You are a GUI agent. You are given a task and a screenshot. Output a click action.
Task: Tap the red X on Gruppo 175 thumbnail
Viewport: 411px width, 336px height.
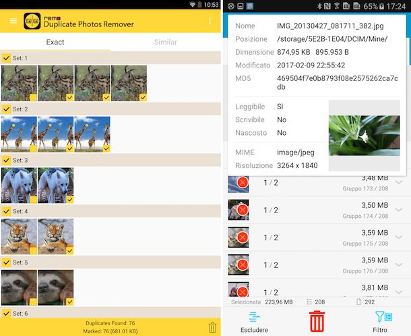243,237
